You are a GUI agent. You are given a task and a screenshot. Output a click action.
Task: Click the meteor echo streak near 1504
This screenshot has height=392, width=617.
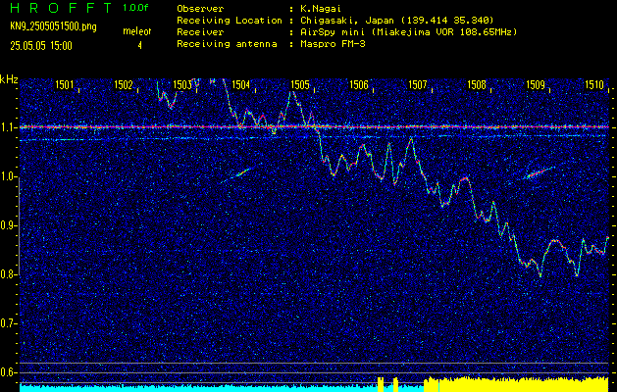(x=237, y=175)
